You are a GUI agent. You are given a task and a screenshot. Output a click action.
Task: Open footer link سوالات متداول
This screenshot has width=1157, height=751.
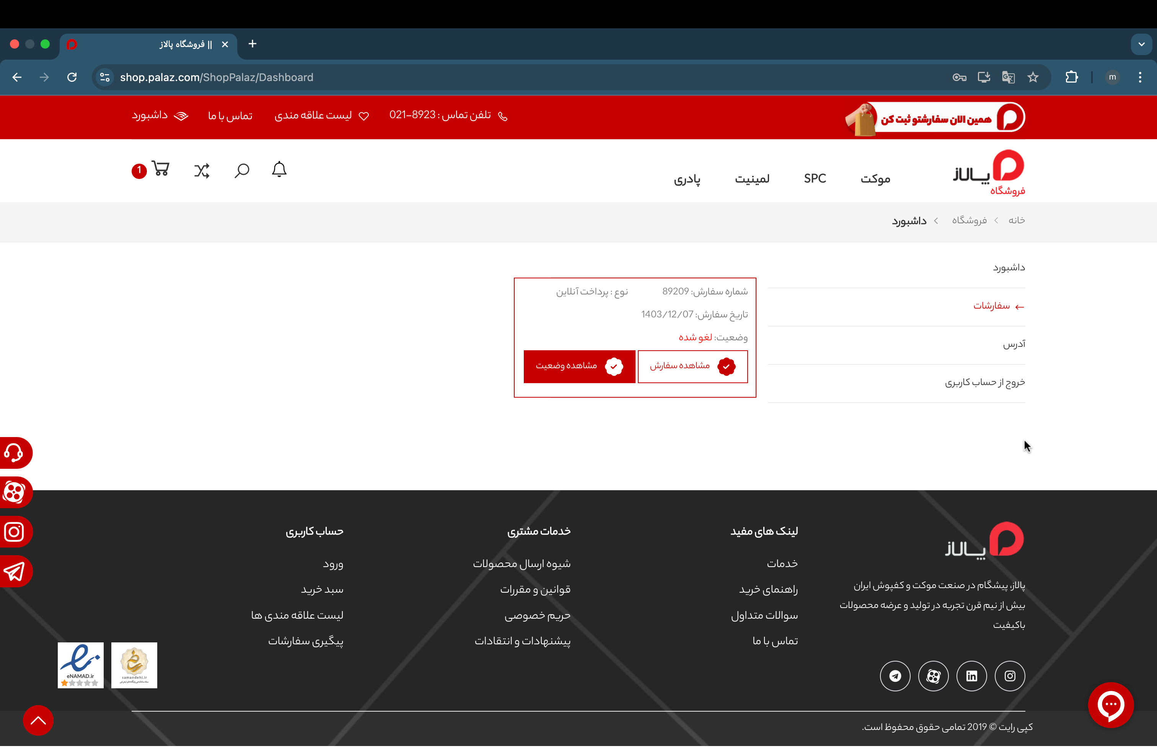tap(765, 616)
